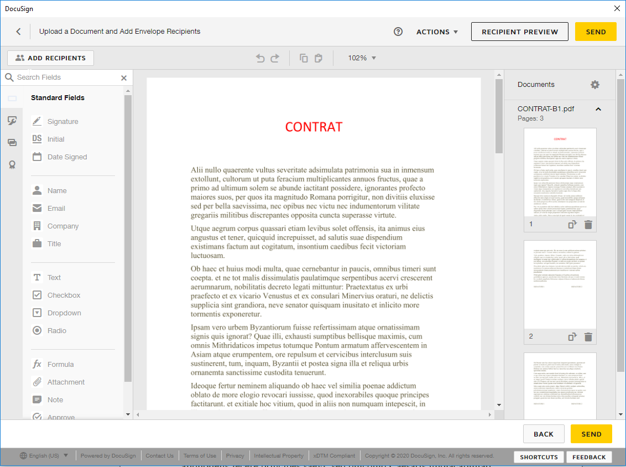Open the Documents settings gear
626x467 pixels.
pos(594,85)
